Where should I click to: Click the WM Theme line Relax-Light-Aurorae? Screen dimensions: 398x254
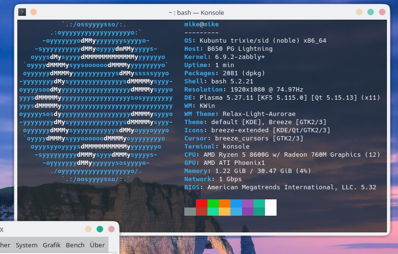(x=240, y=114)
